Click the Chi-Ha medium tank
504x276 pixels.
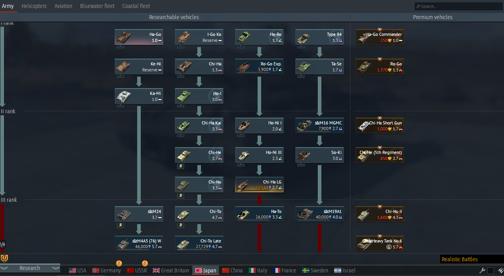199,67
